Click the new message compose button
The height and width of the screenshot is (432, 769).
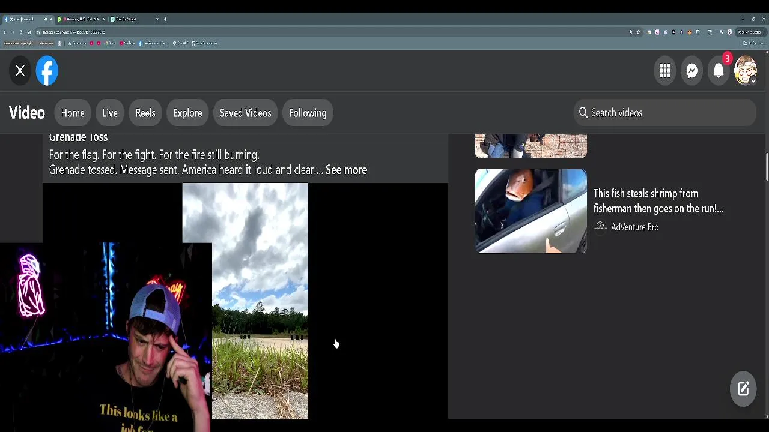743,389
